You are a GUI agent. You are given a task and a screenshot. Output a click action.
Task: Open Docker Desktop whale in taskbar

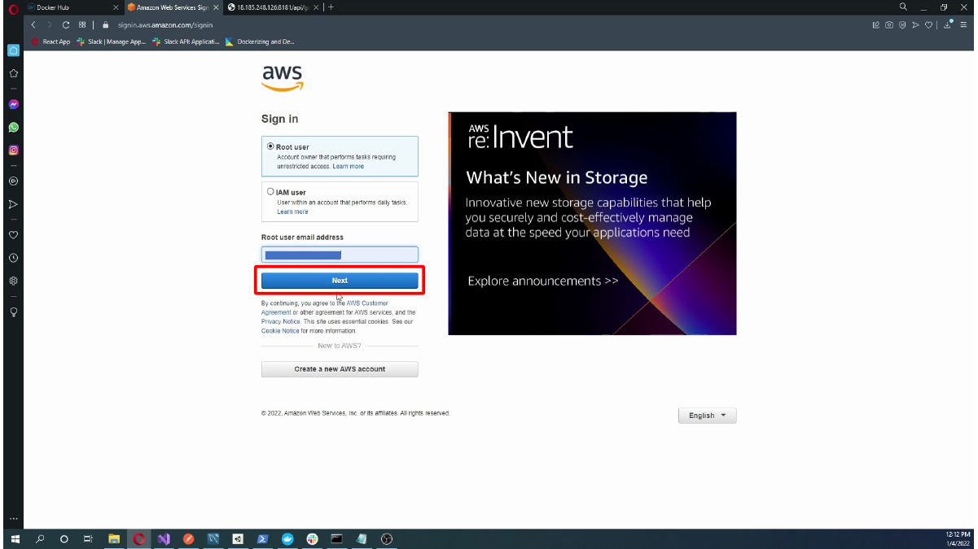pos(287,538)
